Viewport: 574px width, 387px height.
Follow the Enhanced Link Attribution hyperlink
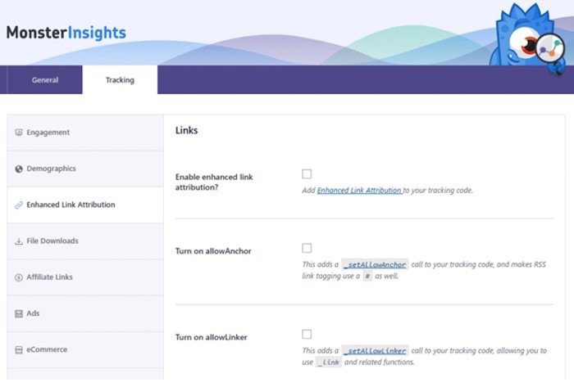[x=359, y=190]
